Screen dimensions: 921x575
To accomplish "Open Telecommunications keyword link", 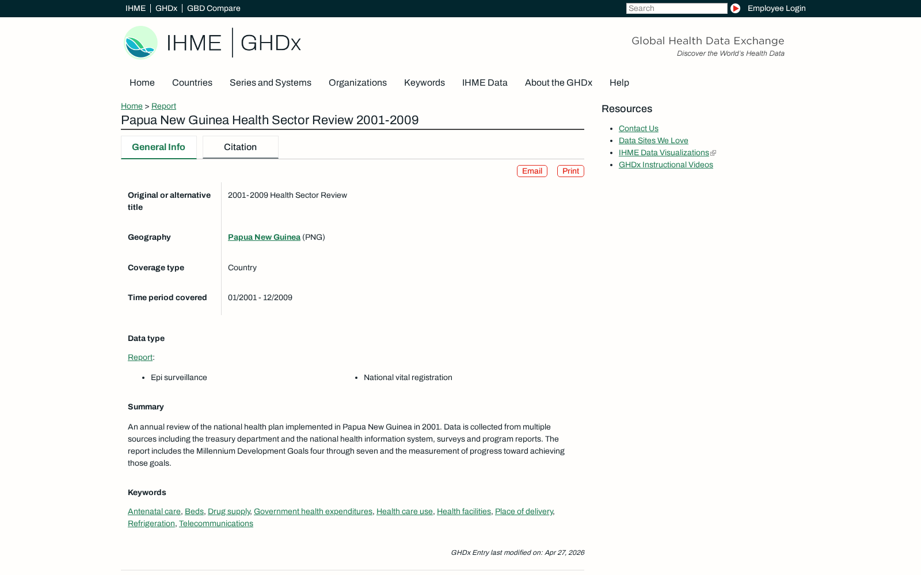I will point(216,523).
